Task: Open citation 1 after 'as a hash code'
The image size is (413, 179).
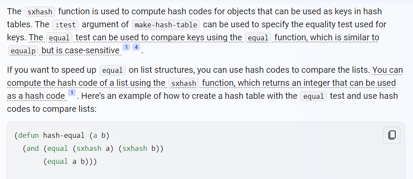Action: [x=71, y=93]
